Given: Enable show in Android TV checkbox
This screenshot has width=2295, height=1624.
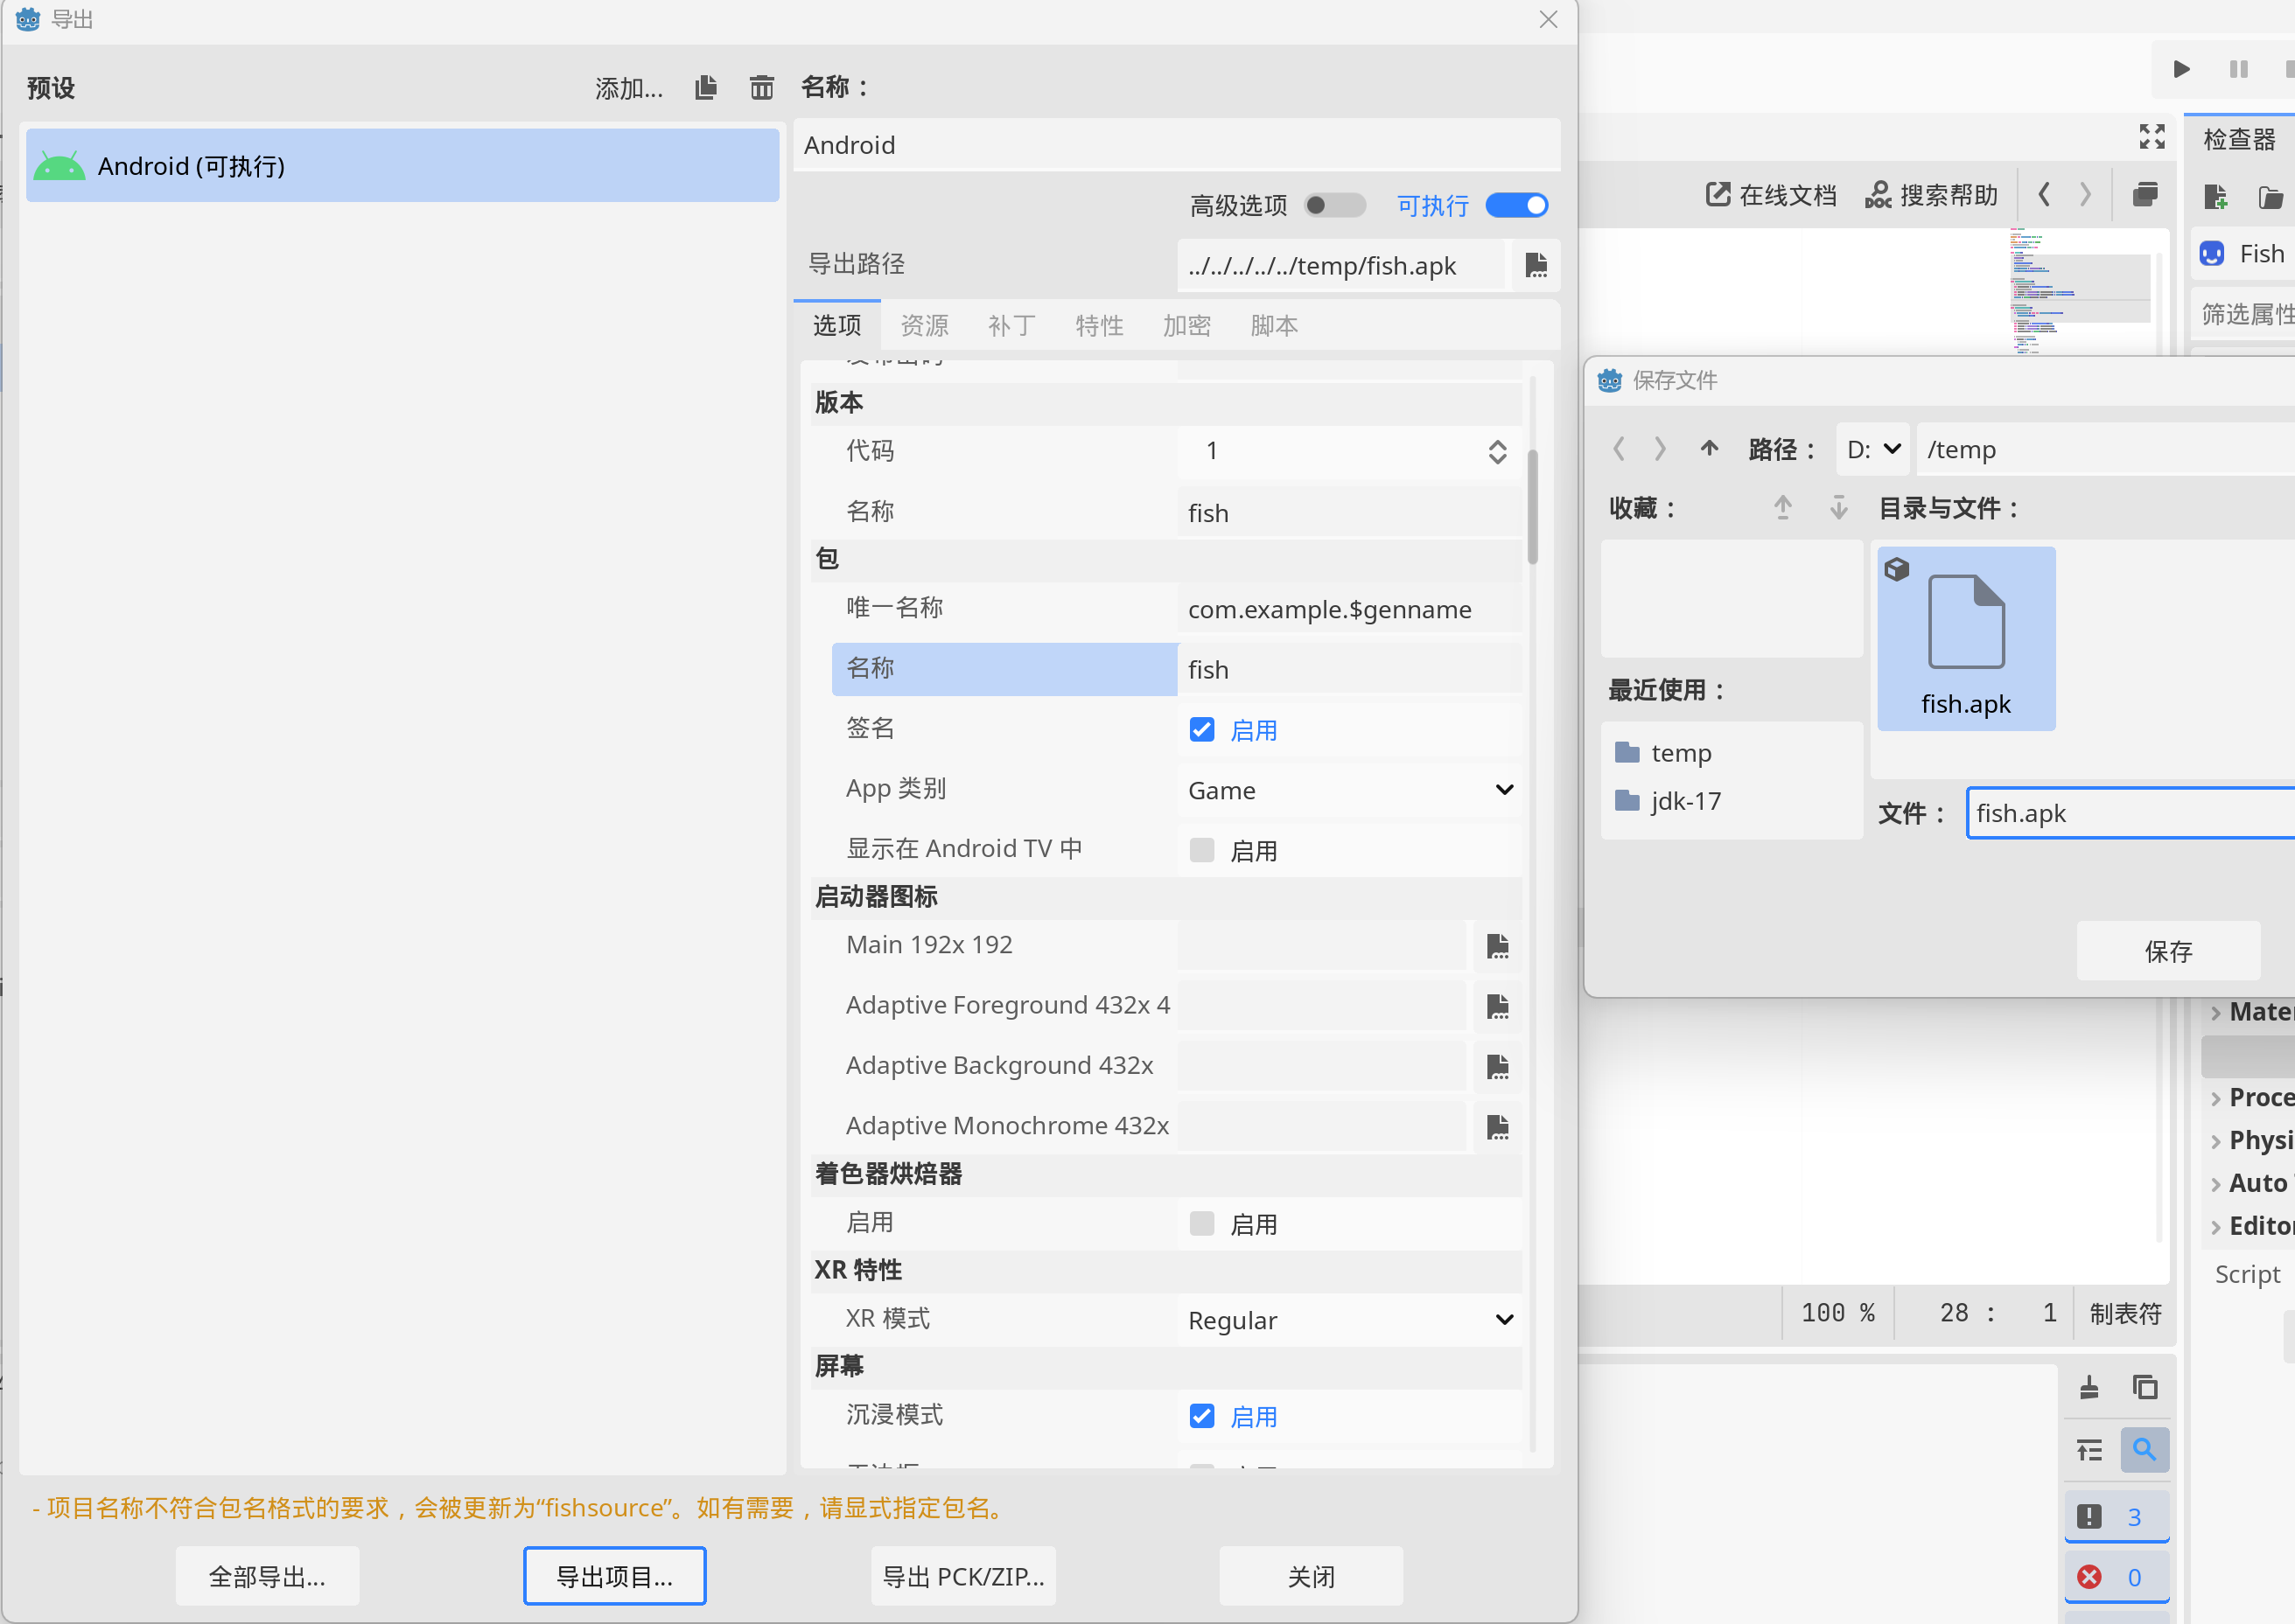Looking at the screenshot, I should tap(1201, 851).
